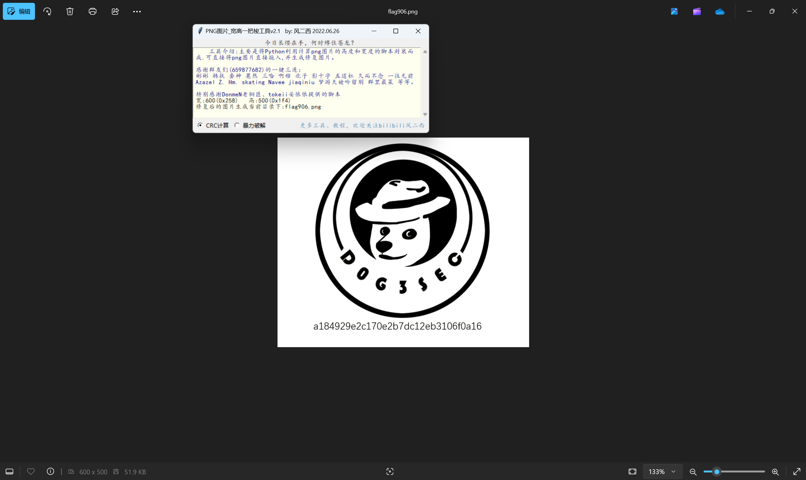Click the fit-to-window icon

[632, 472]
